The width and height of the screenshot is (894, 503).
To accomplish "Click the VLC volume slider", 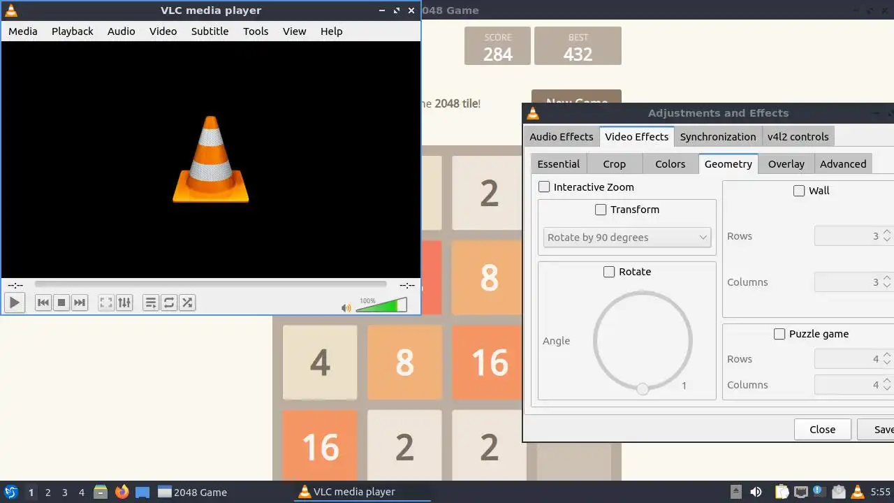I will pyautogui.click(x=381, y=305).
